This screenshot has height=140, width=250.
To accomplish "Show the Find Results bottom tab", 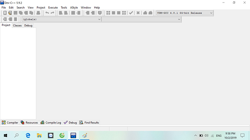I will point(89,123).
